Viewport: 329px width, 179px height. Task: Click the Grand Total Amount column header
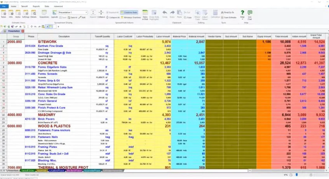[x=316, y=37]
